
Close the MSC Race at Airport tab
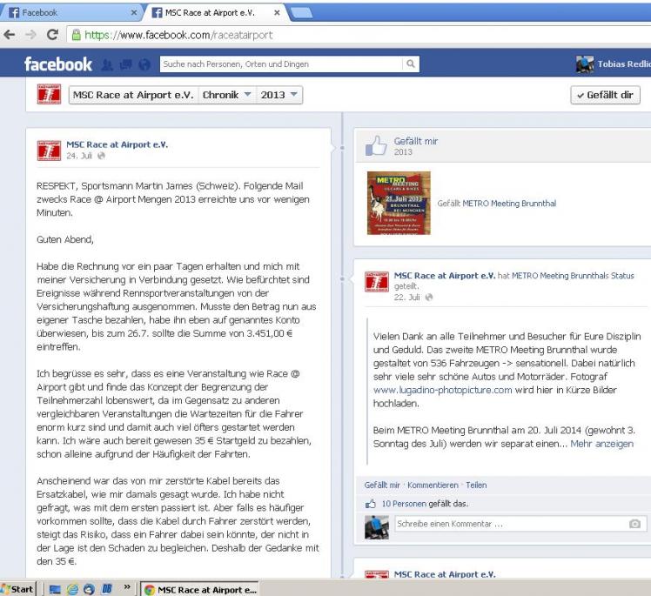[x=276, y=13]
